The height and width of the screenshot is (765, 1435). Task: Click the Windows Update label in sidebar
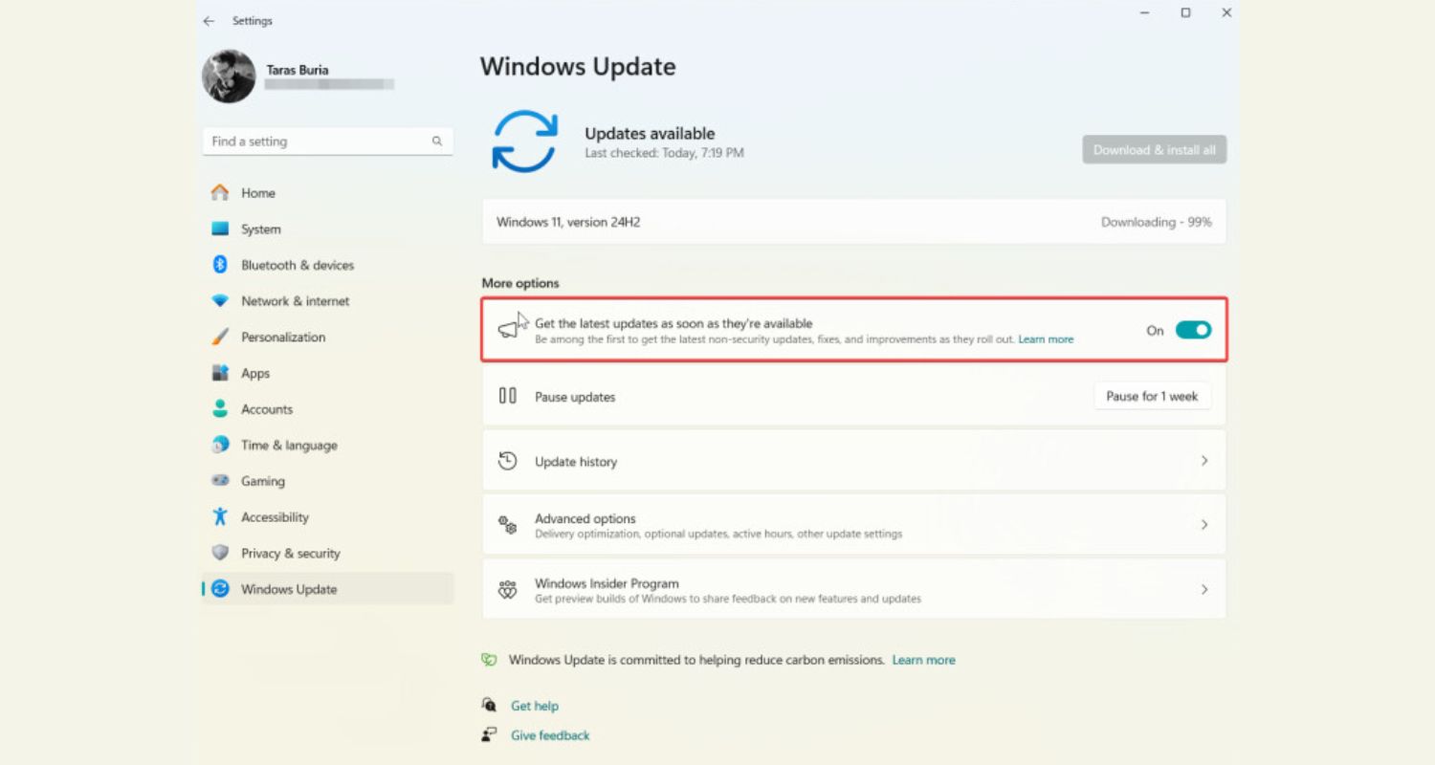[x=289, y=589]
